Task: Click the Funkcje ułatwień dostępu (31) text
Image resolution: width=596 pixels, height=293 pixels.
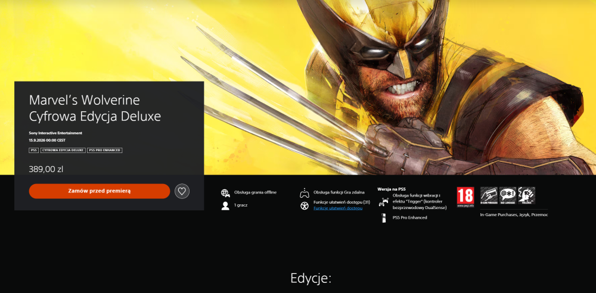Action: click(342, 202)
